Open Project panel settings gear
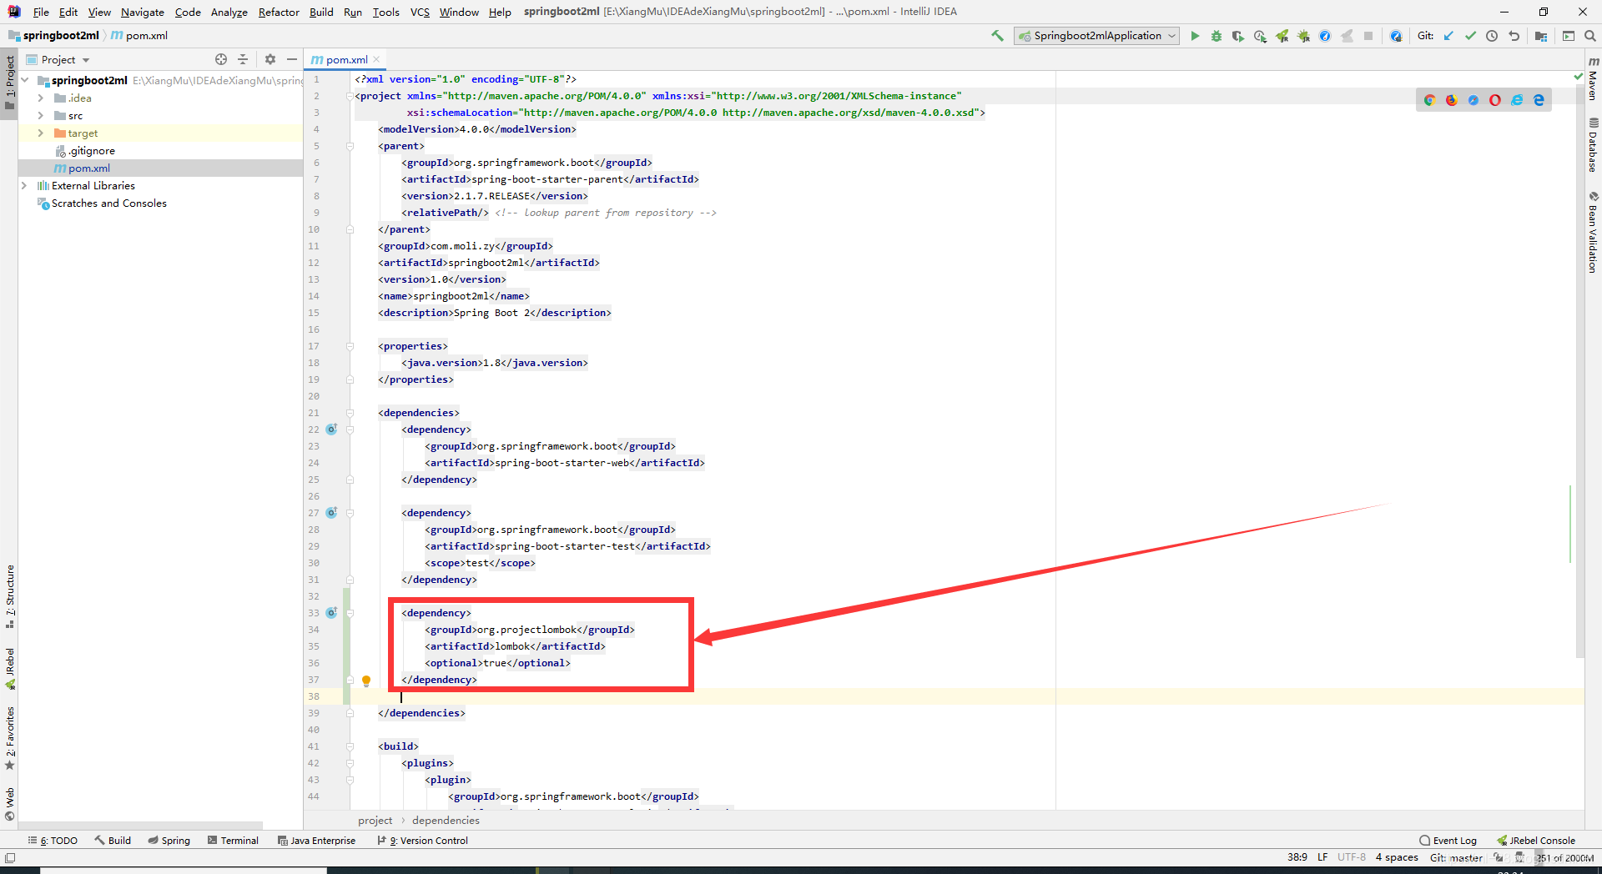 point(270,59)
